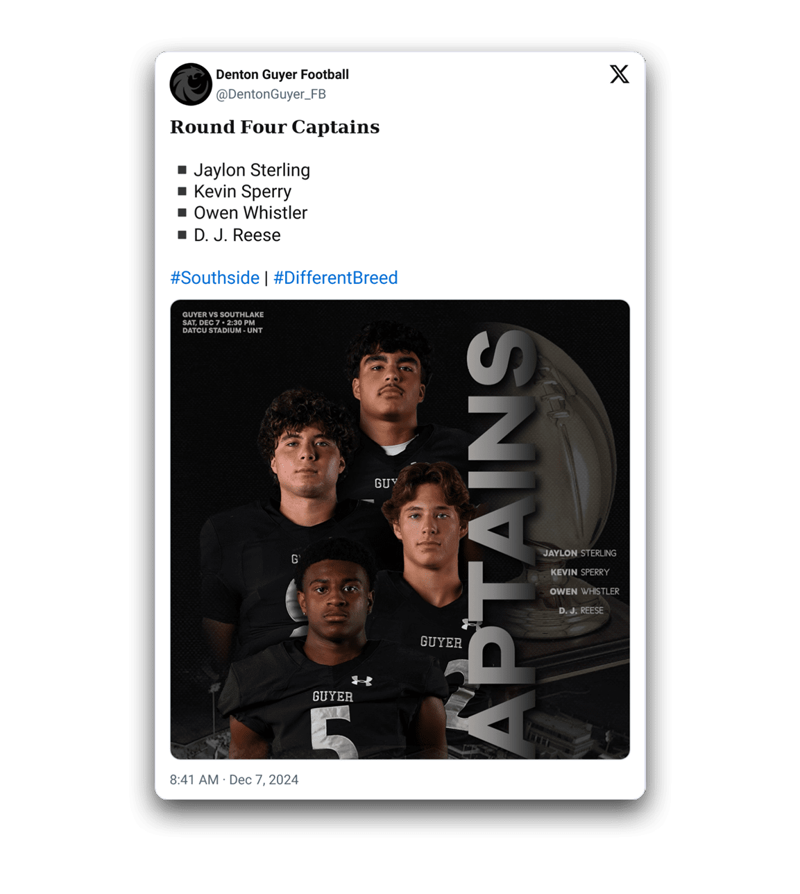
Task: Click the 8:41 AM Dec 7, 2024 timestamp
Action: (234, 779)
